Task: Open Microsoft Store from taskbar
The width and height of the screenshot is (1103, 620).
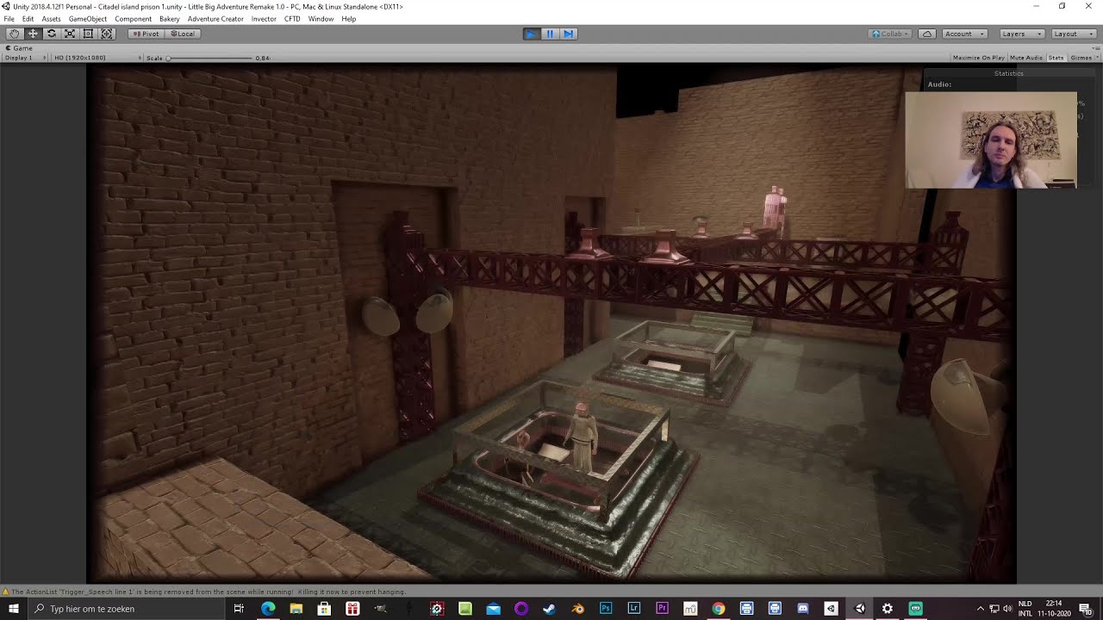Action: 324,609
